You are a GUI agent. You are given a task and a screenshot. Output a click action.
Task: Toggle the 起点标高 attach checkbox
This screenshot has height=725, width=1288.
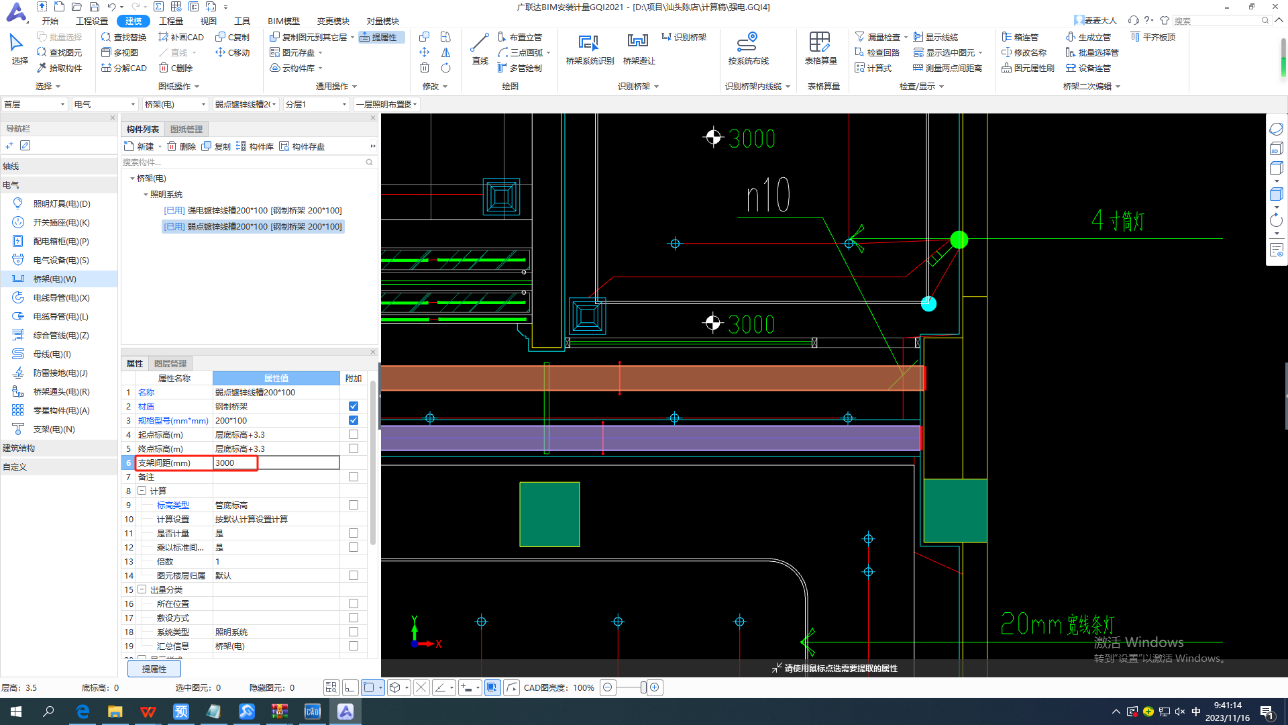pos(354,434)
